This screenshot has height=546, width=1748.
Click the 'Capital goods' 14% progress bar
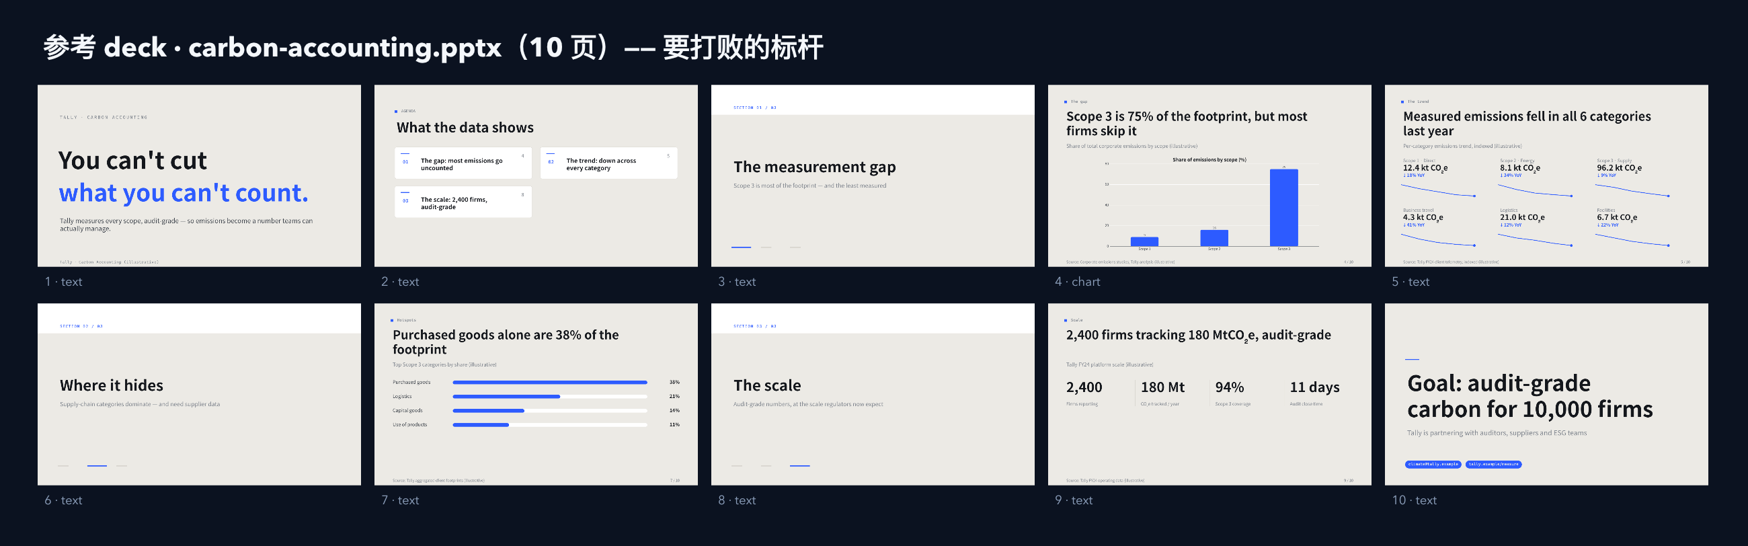(550, 411)
